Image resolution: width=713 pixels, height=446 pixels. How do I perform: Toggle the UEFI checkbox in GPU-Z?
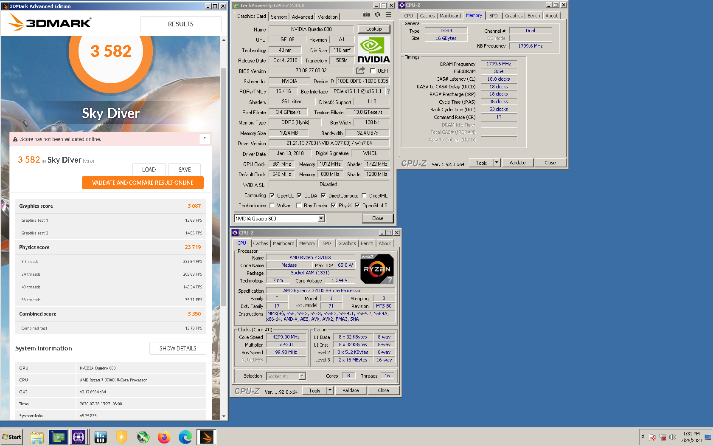(373, 71)
